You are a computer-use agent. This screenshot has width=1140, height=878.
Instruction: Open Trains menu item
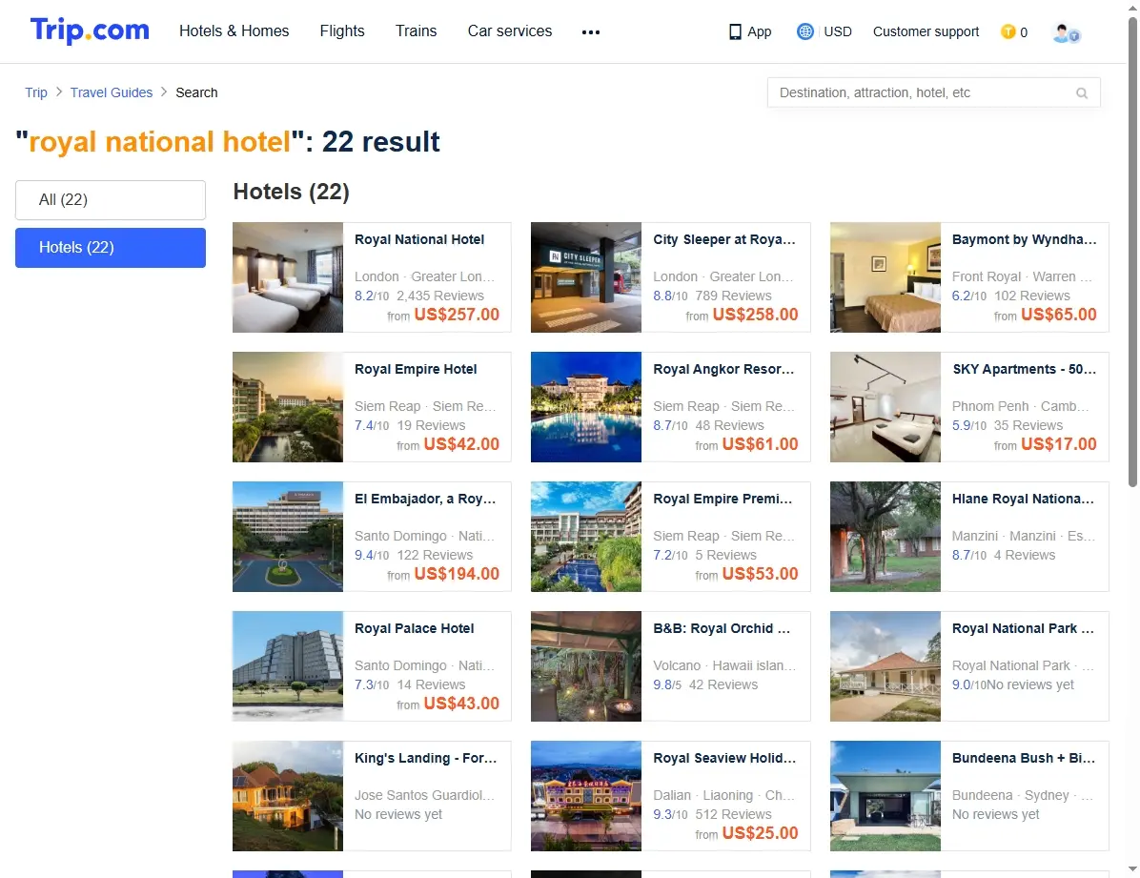(x=416, y=31)
